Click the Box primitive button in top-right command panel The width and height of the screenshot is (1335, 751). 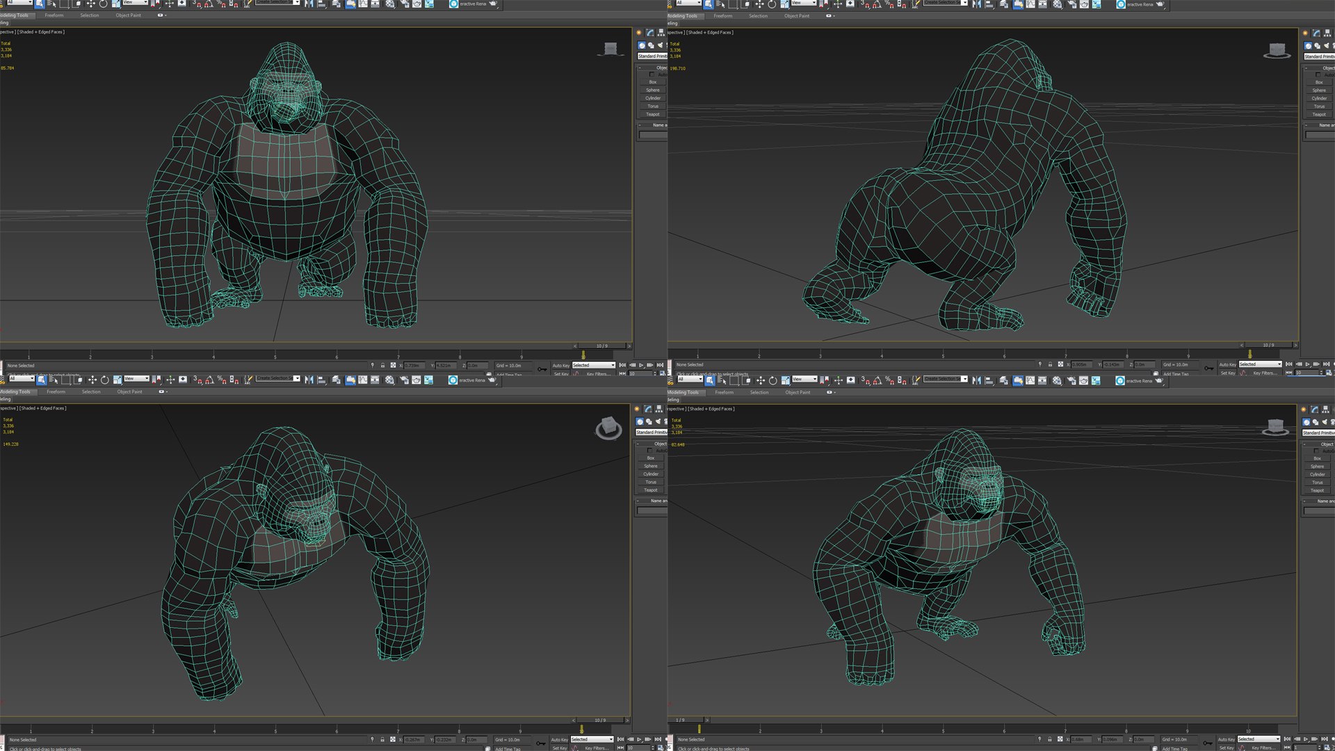[1318, 82]
